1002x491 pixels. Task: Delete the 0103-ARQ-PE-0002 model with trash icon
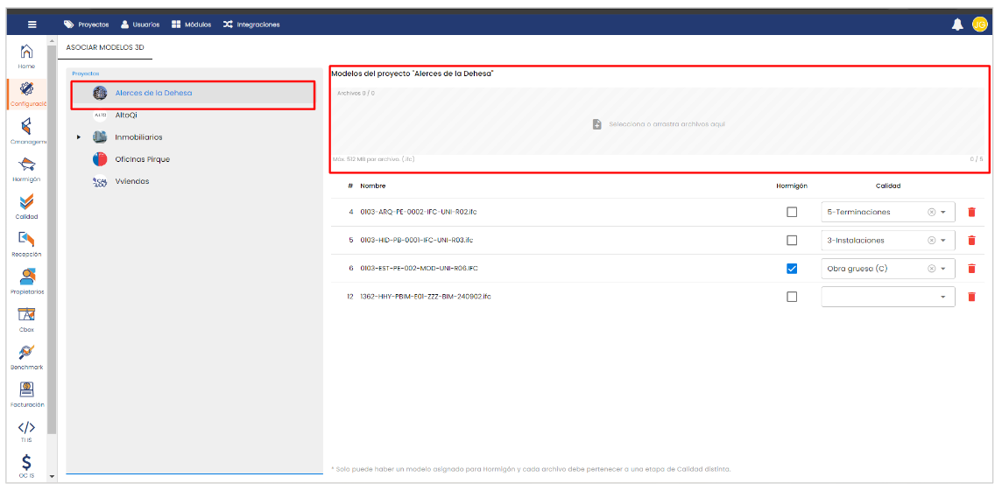coord(971,212)
